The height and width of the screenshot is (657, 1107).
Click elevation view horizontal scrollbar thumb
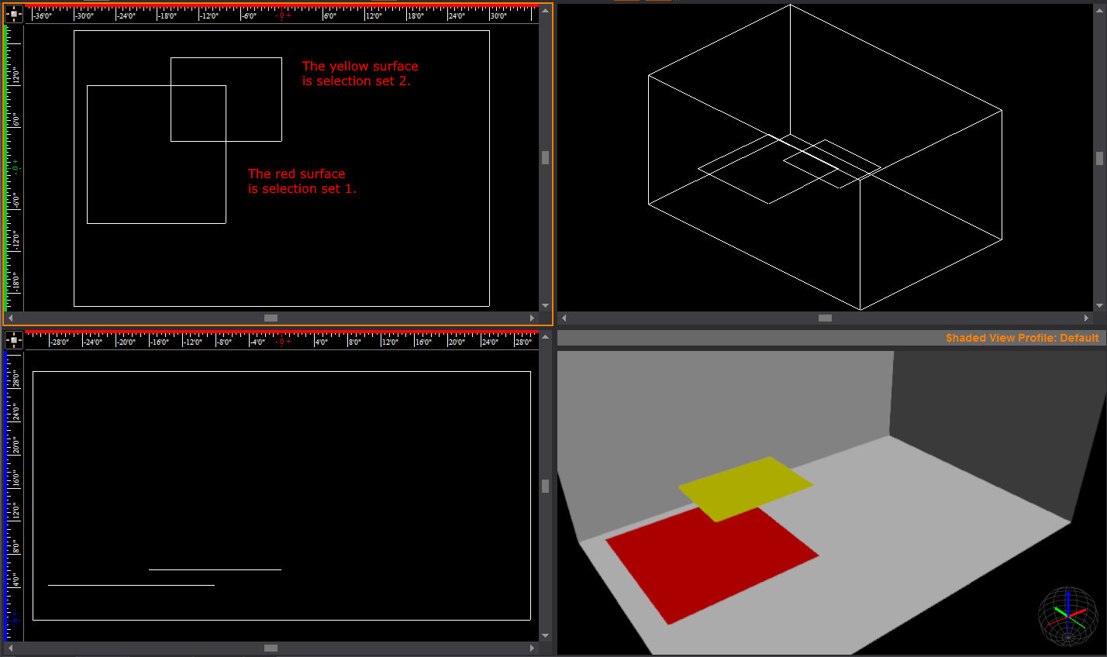271,648
